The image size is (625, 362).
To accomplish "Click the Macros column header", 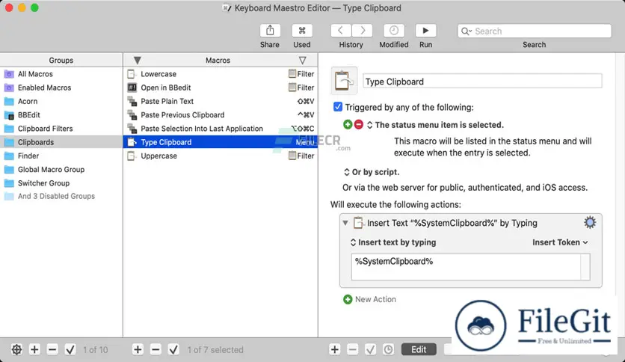I will 218,60.
